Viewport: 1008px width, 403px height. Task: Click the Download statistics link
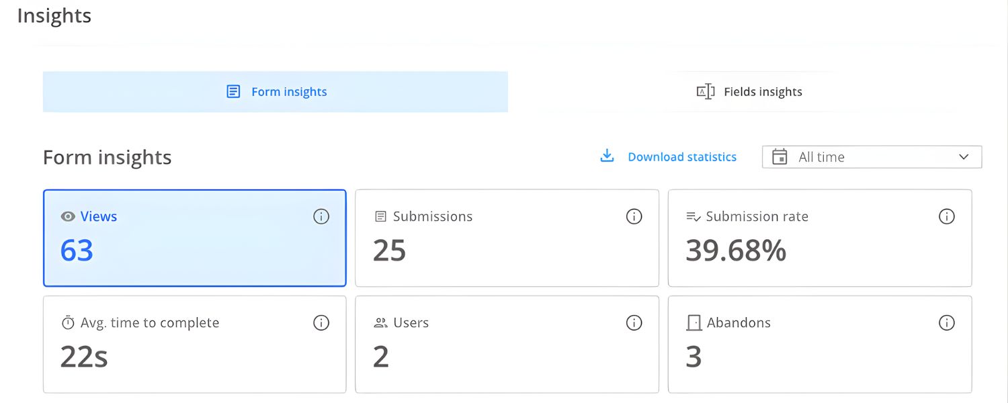[x=681, y=156]
